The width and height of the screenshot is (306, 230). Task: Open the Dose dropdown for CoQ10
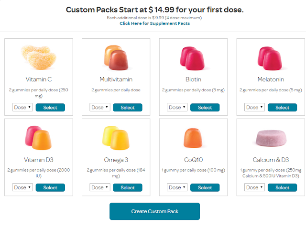point(177,187)
